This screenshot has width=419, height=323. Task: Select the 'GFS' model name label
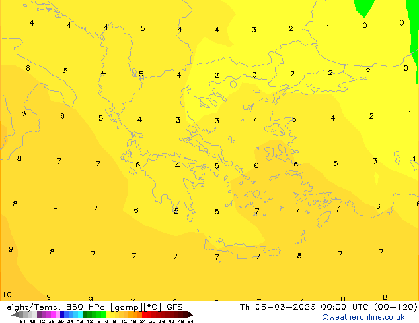click(174, 307)
